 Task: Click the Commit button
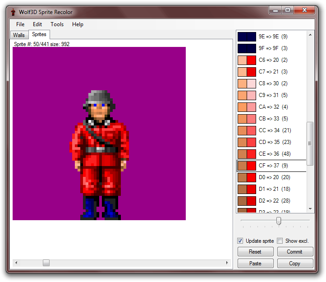click(x=295, y=252)
